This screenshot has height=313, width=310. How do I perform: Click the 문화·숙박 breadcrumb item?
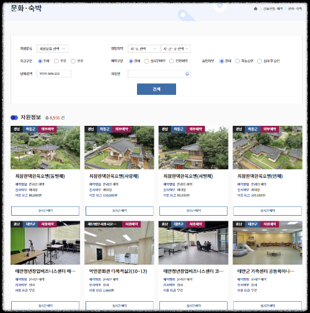(x=295, y=9)
